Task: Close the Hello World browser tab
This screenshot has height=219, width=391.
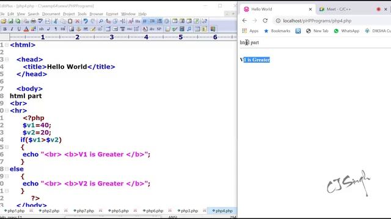Action: [310, 9]
